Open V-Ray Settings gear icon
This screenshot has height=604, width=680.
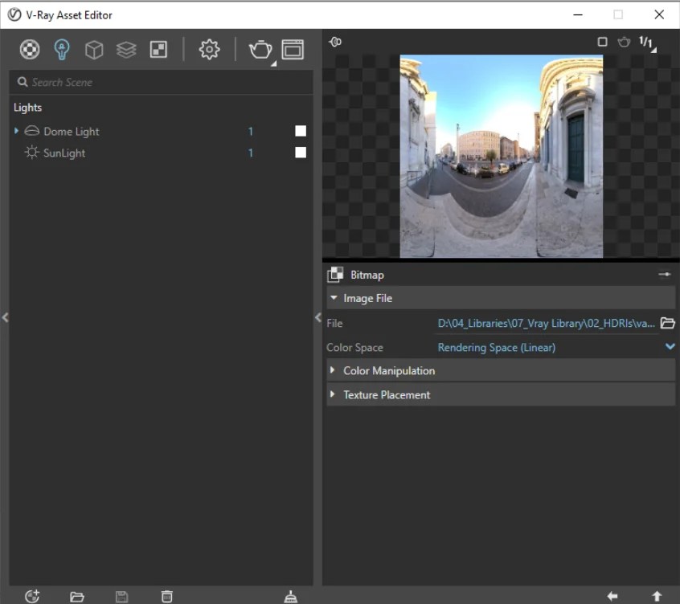pyautogui.click(x=209, y=50)
